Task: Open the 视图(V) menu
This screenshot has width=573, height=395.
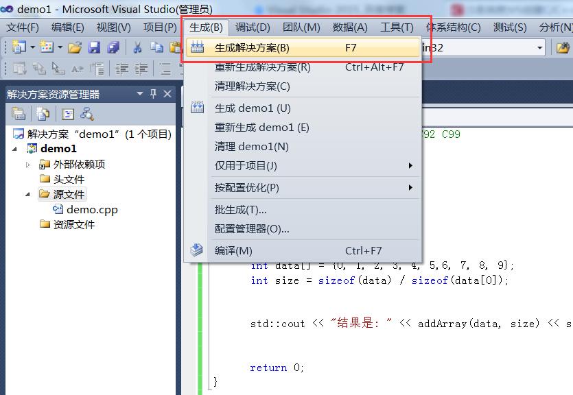Action: pos(114,27)
